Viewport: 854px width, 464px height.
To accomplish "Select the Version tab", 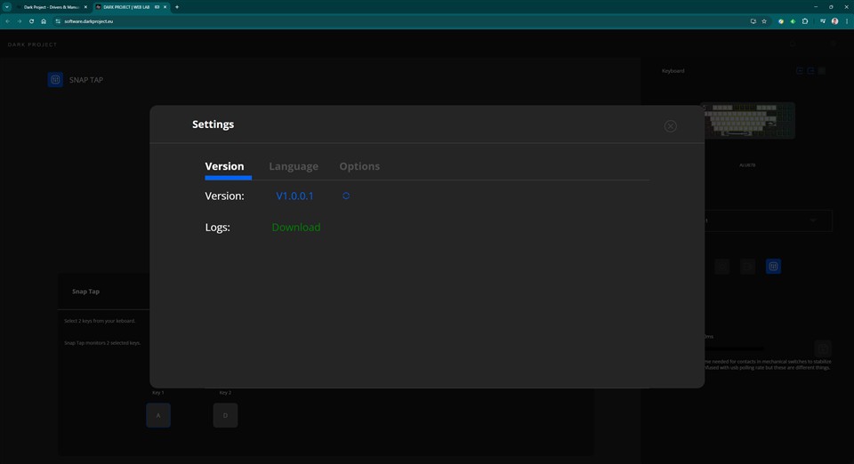I will [x=224, y=166].
